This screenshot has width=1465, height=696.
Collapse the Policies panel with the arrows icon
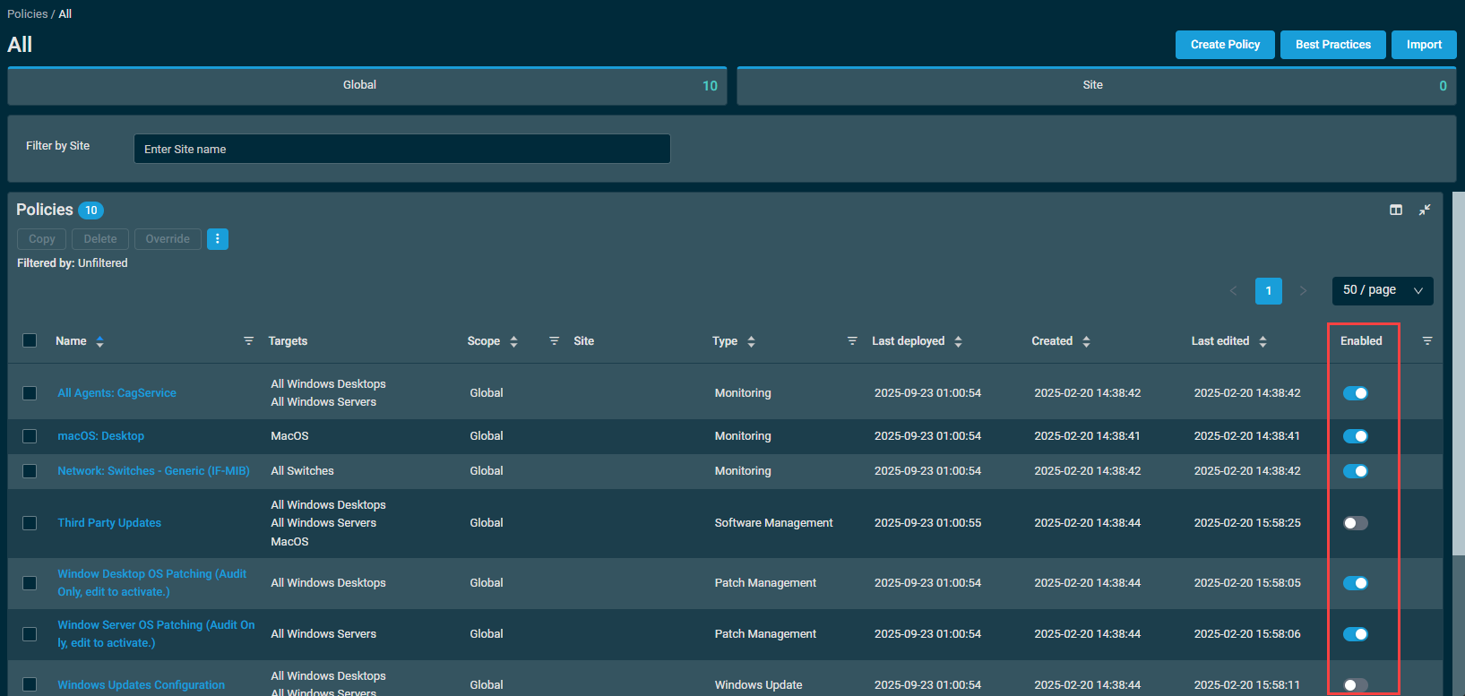point(1425,210)
